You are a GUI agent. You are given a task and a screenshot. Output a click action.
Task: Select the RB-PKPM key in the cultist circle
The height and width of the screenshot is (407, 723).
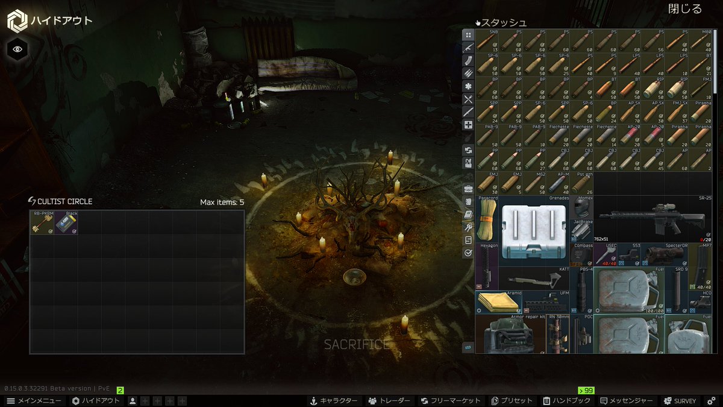[x=42, y=222]
